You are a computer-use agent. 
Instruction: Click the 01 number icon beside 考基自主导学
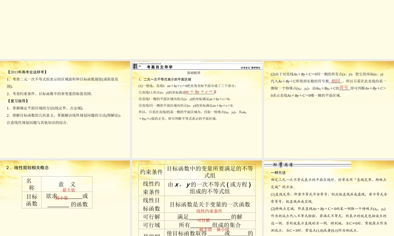click(135, 66)
